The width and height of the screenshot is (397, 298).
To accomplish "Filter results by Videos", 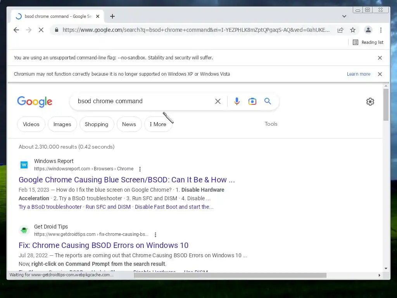I will (x=31, y=124).
